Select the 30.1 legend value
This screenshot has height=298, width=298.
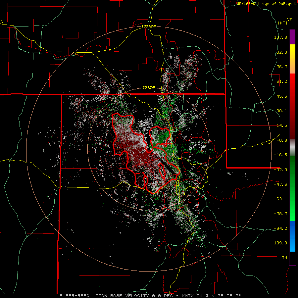(x=282, y=111)
